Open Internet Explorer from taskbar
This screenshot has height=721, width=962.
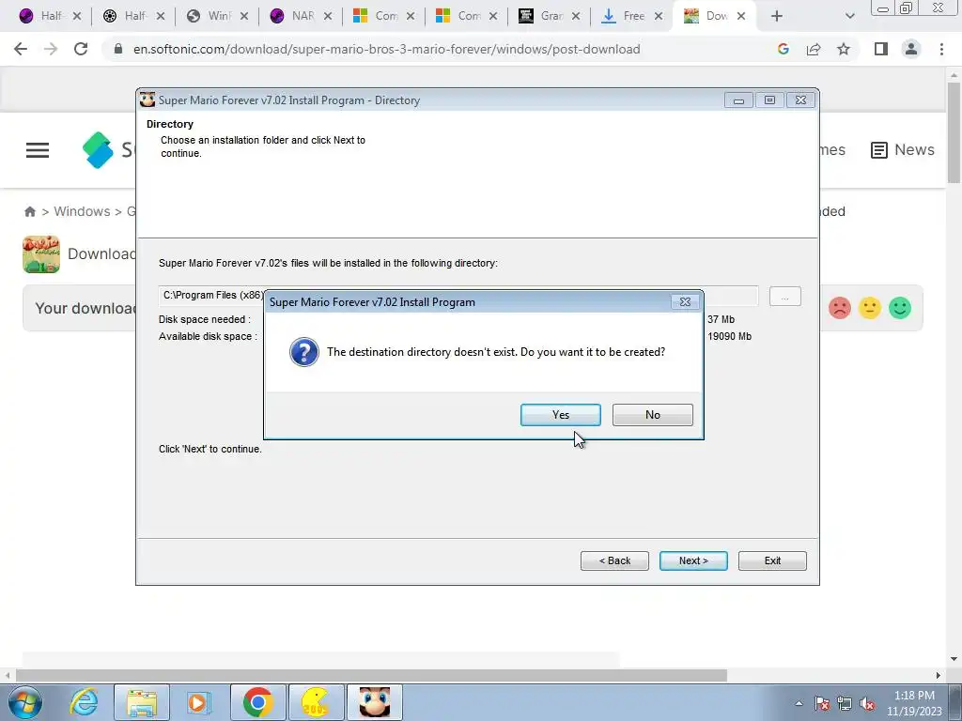tap(84, 702)
